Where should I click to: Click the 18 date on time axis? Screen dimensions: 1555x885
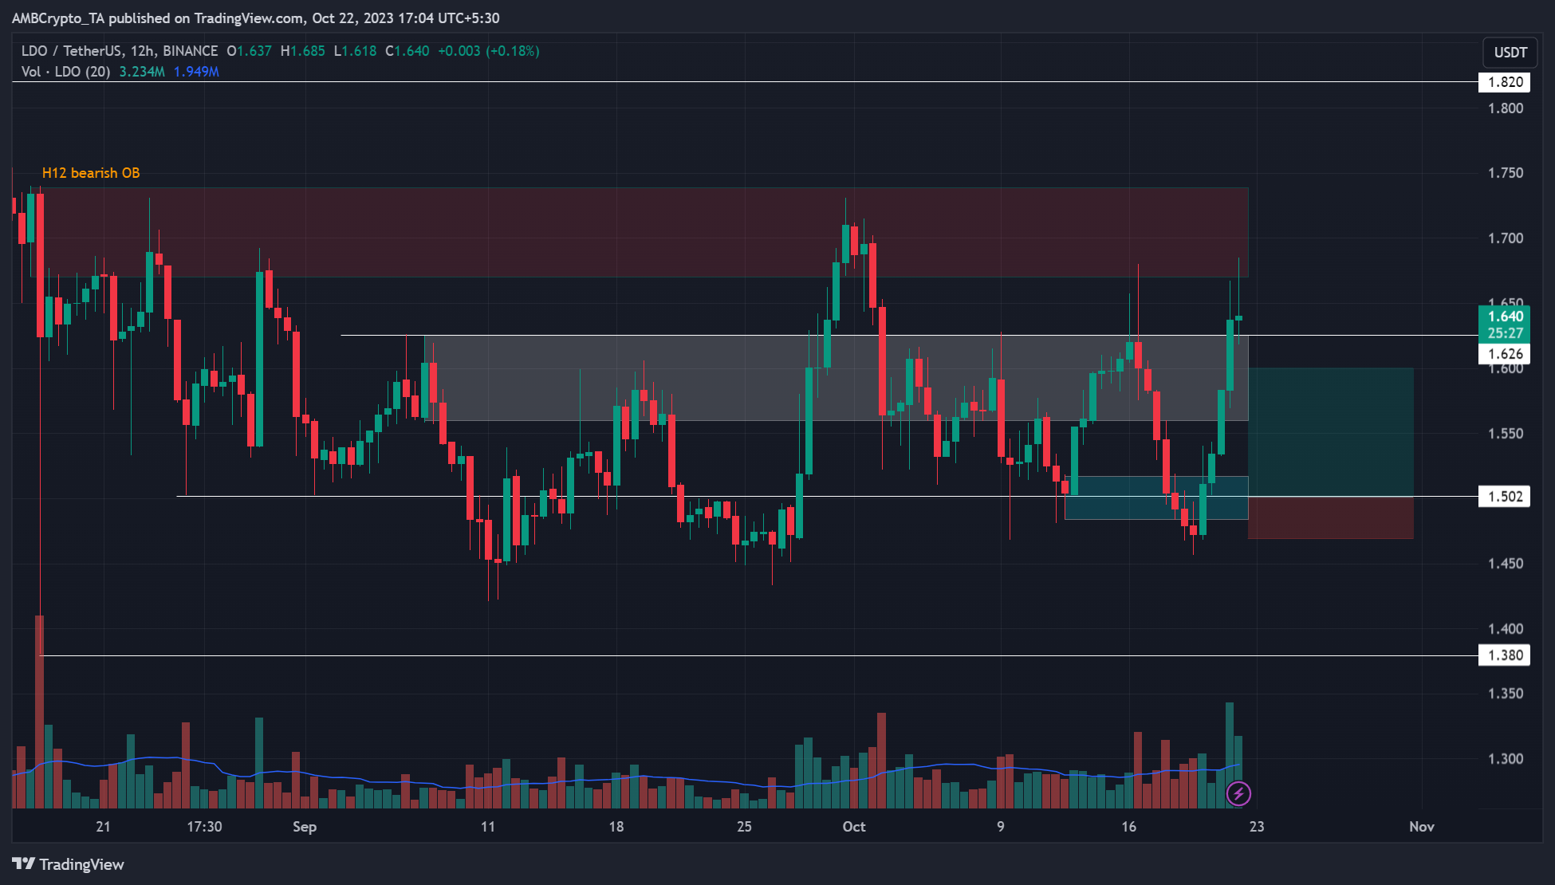(616, 827)
